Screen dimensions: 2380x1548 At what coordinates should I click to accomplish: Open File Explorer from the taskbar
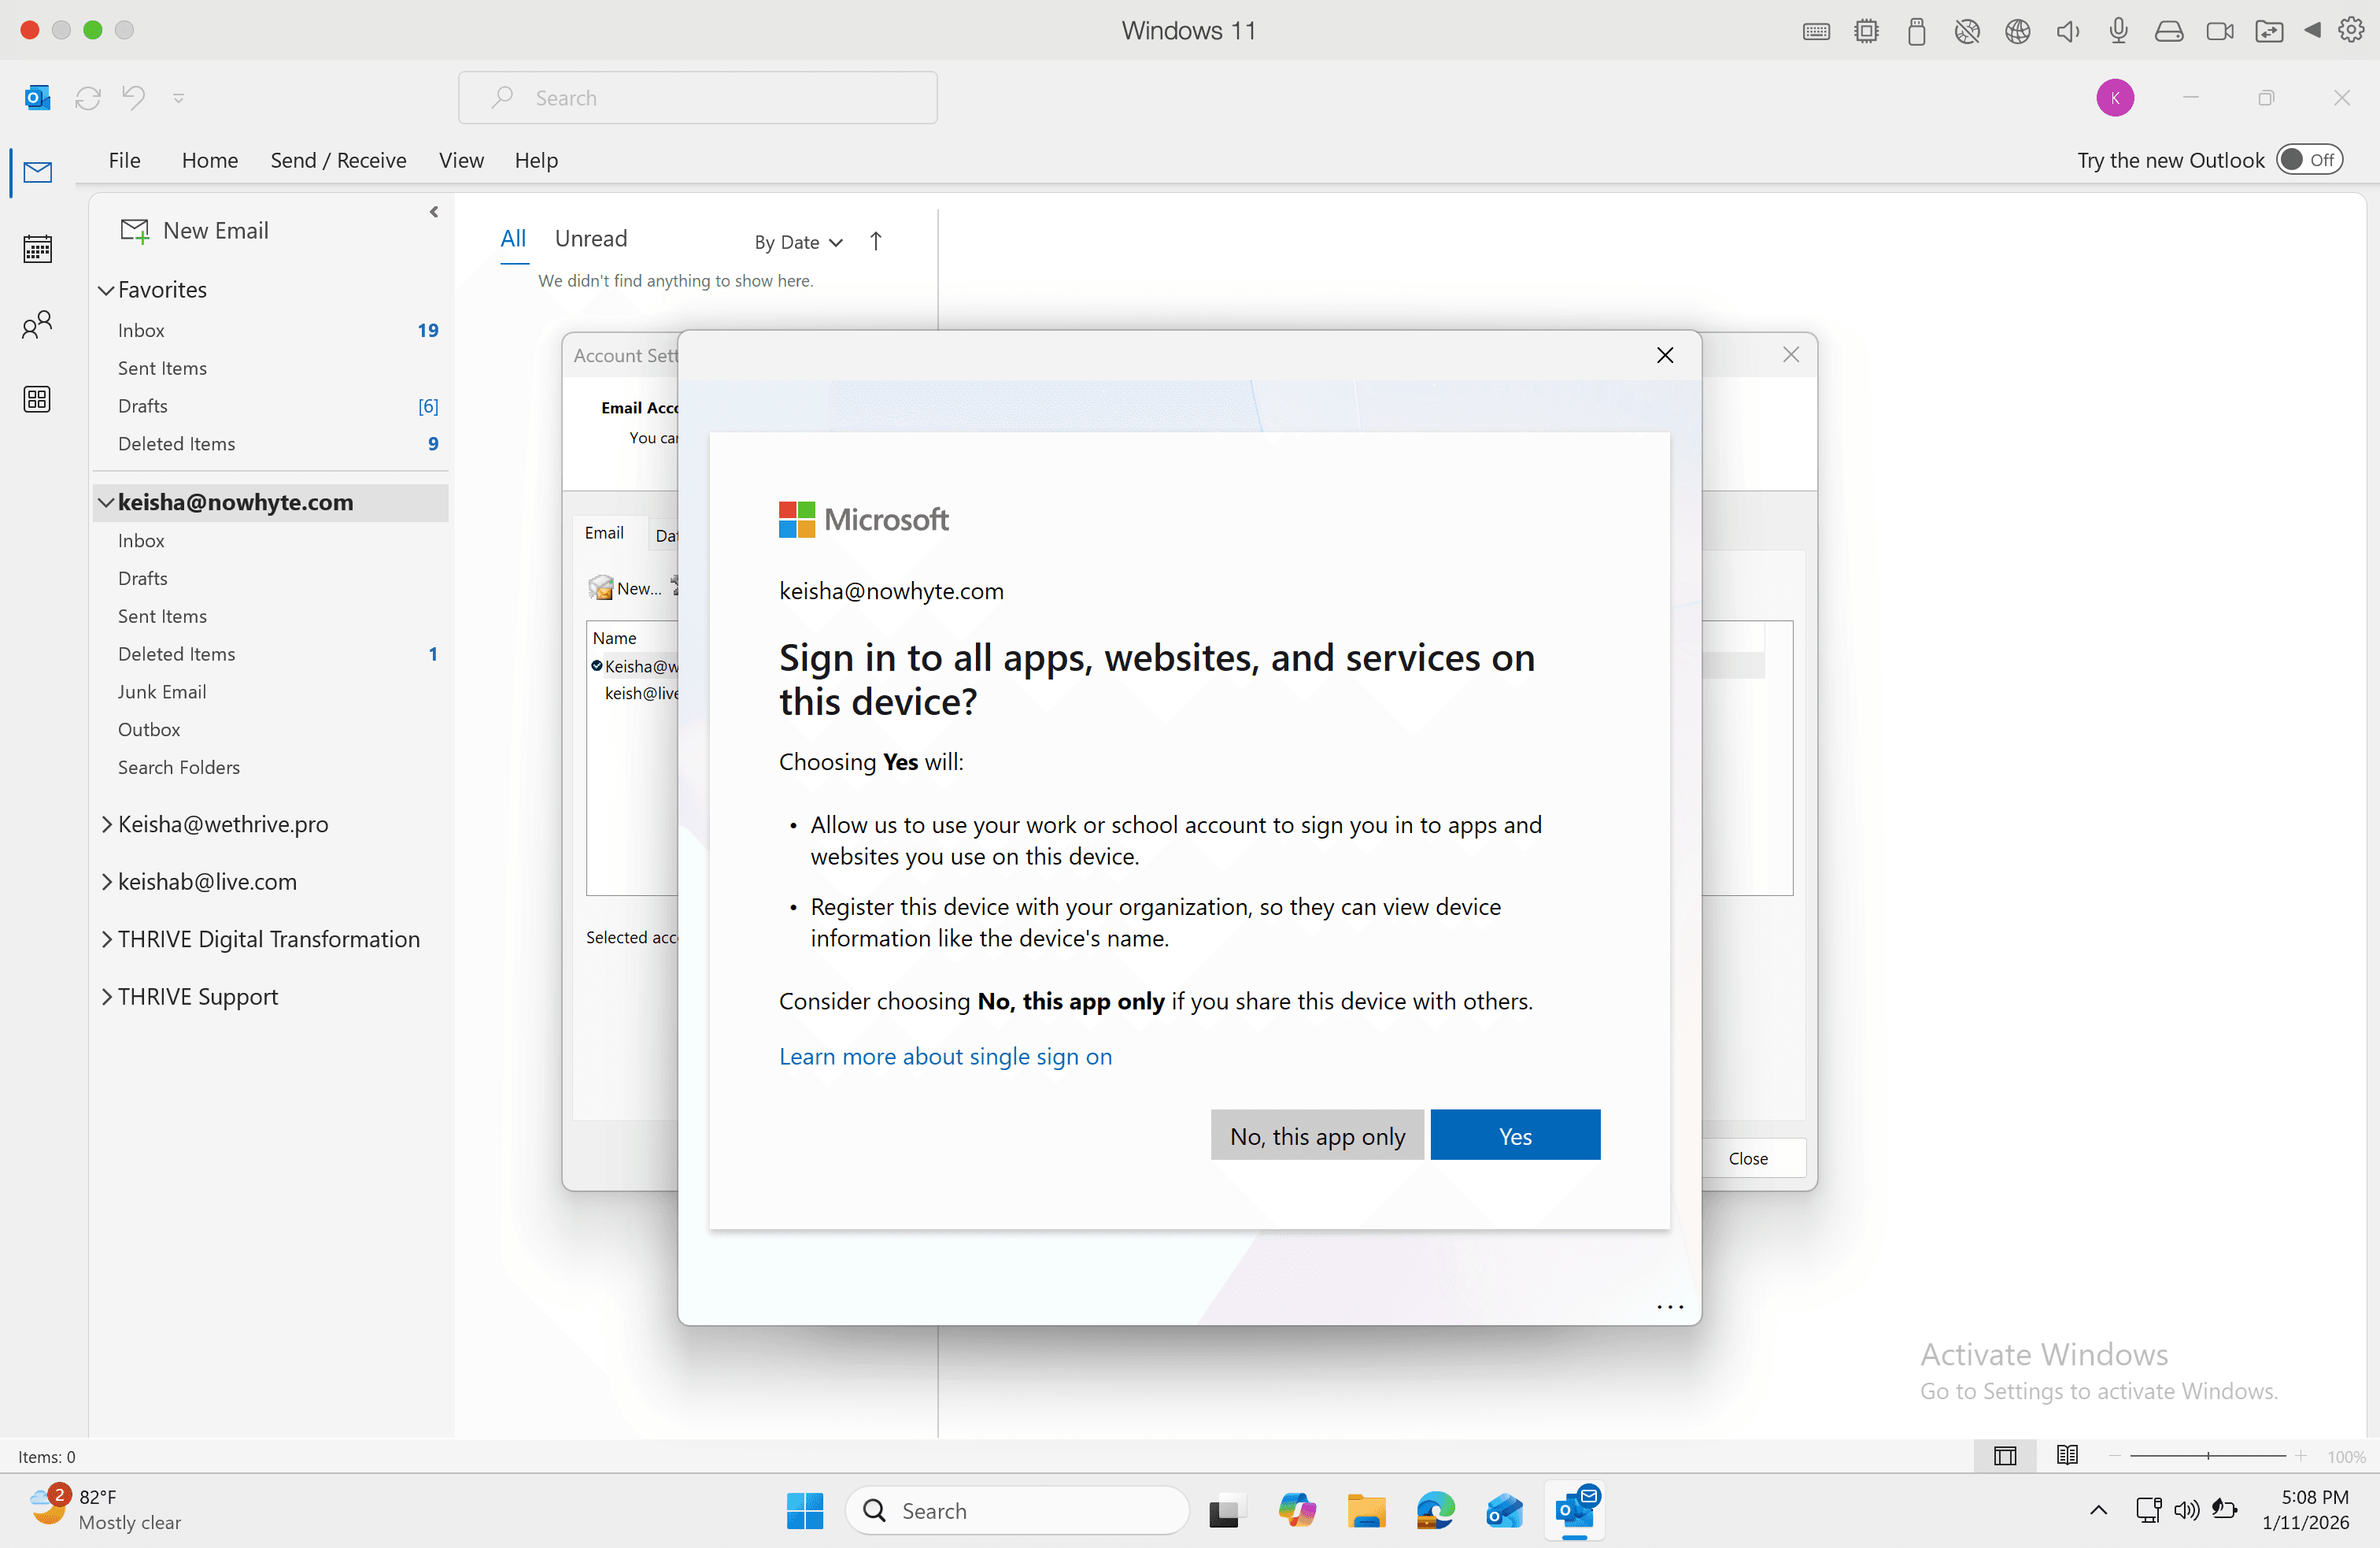[1366, 1510]
